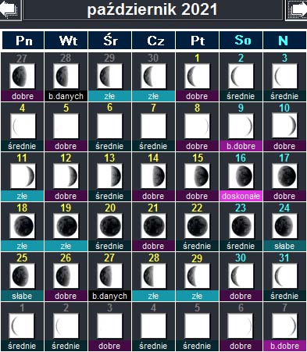The image size is (307, 352).
Task: Open moon phase image for October 17
Action: click(284, 176)
